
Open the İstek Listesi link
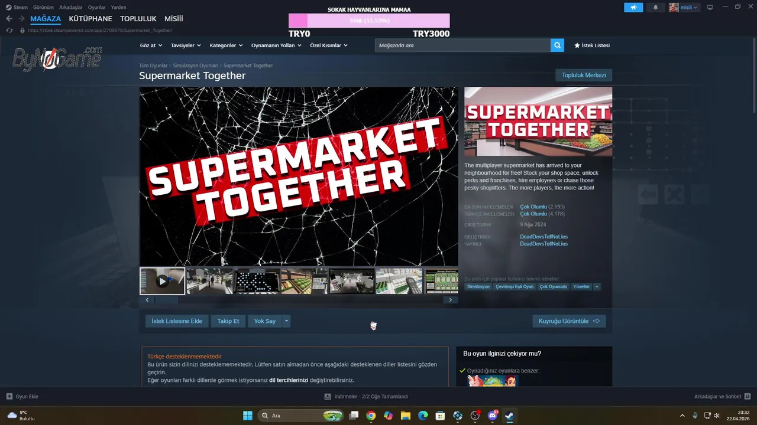pos(592,45)
